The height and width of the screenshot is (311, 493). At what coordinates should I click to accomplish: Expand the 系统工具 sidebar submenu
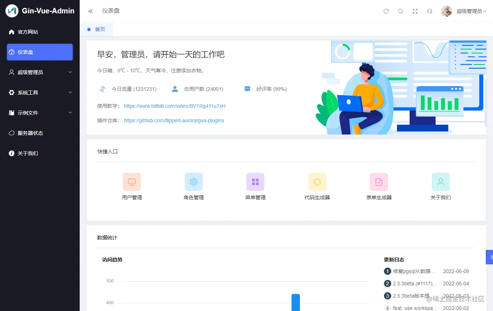pyautogui.click(x=40, y=93)
